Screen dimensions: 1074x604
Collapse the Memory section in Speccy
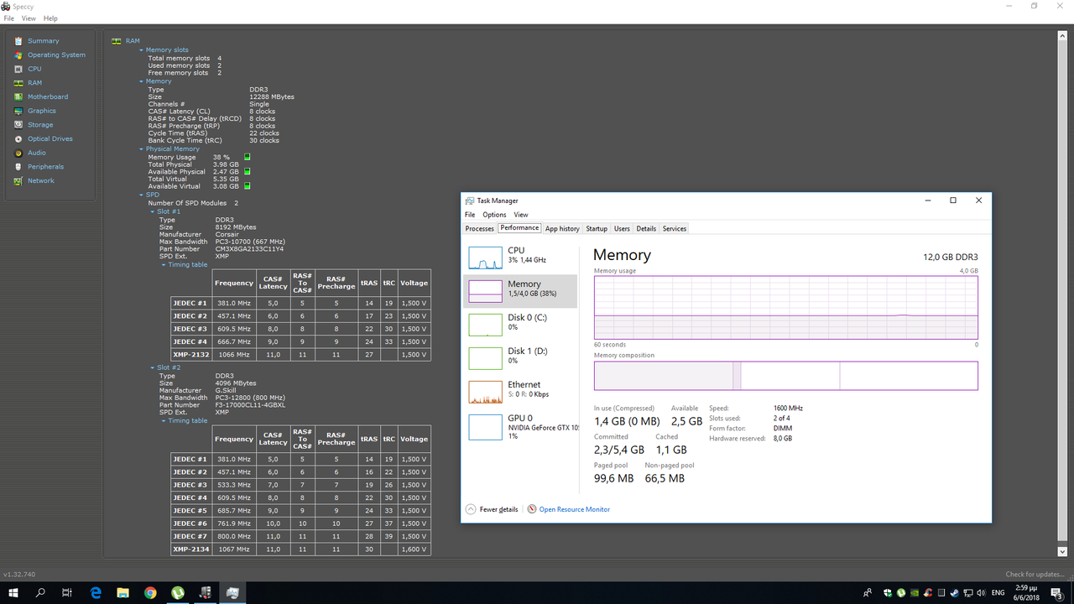142,81
